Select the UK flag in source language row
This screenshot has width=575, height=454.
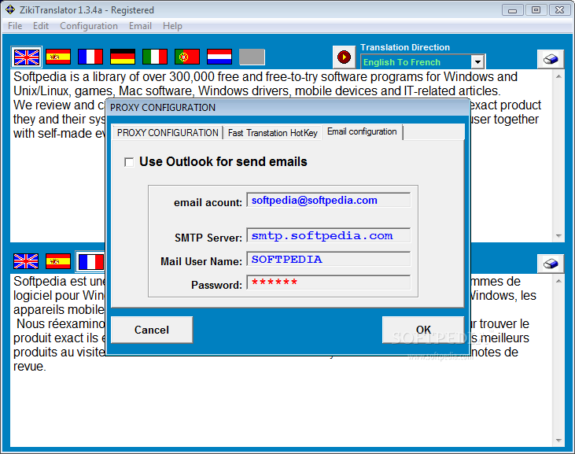tap(27, 57)
